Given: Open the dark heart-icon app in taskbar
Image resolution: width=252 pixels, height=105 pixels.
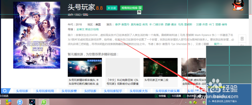Looking at the screenshot, I should point(32,102).
